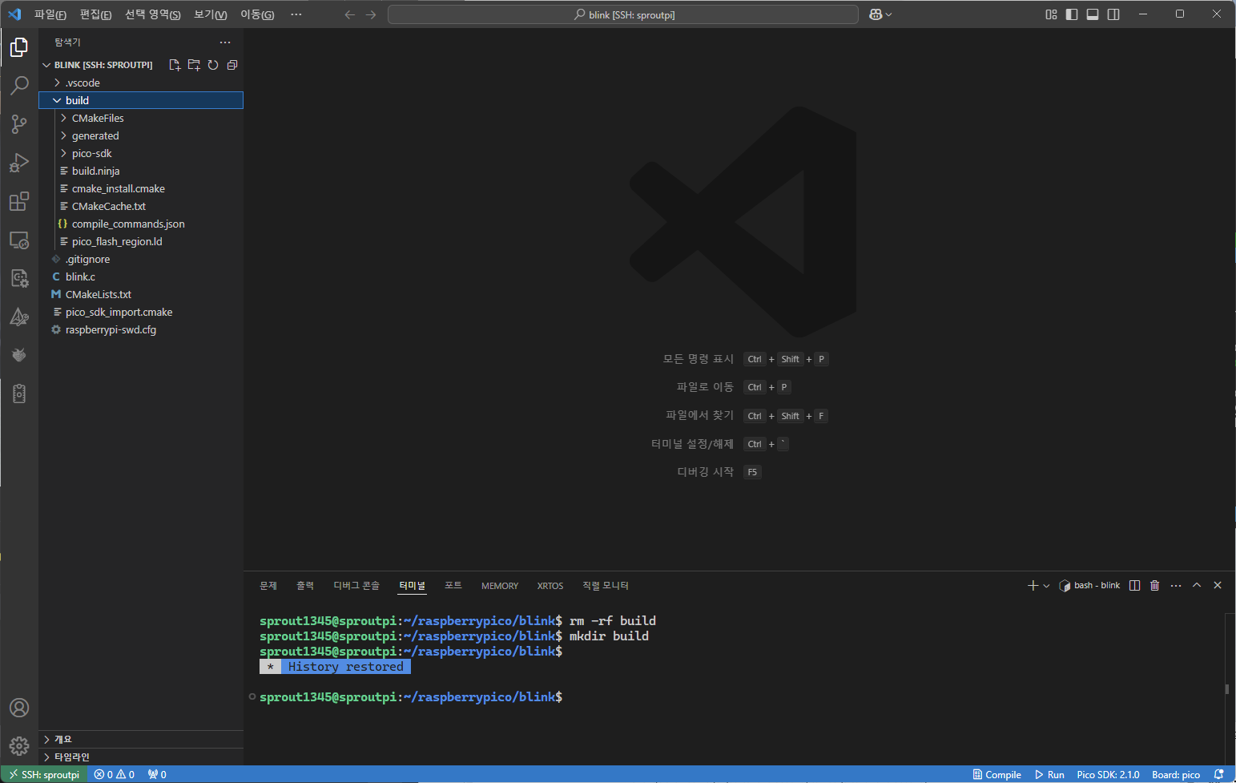Image resolution: width=1236 pixels, height=783 pixels.
Task: Open the Explorer view in activity bar
Action: (19, 47)
